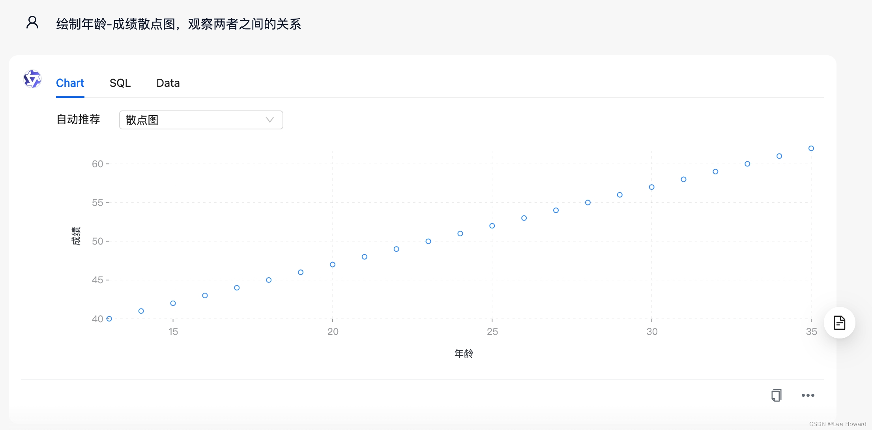Click the chevron arrow in chart type selector

(x=270, y=120)
